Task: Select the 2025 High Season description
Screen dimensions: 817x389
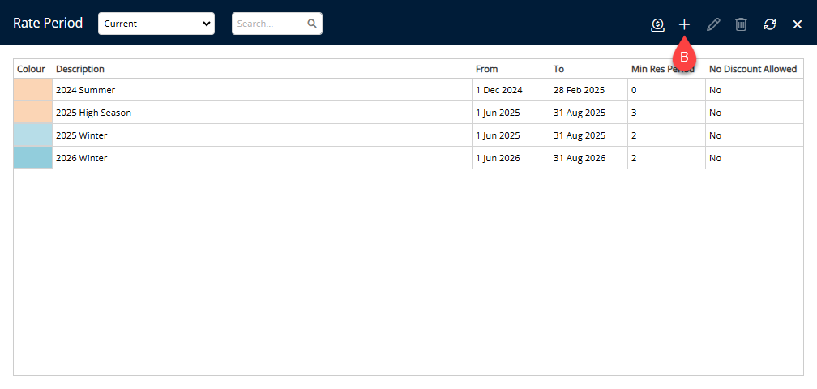Action: (x=94, y=113)
